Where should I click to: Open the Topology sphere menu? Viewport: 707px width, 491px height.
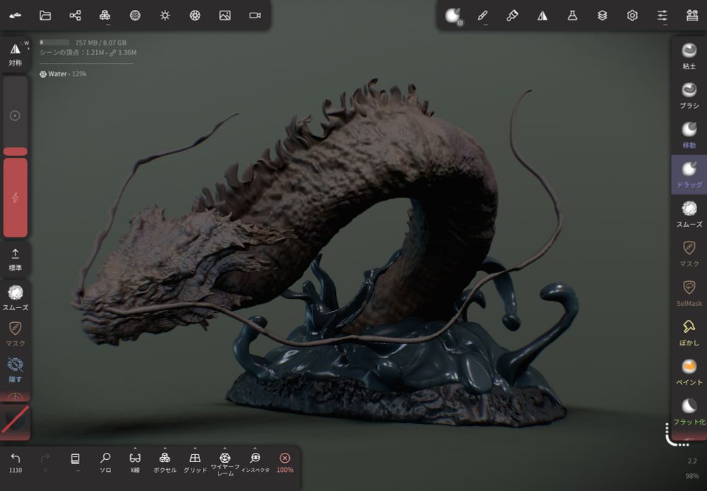point(135,16)
